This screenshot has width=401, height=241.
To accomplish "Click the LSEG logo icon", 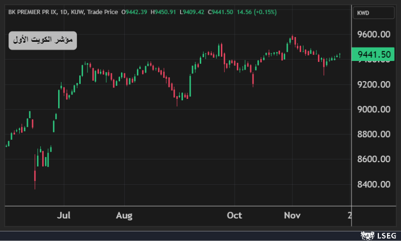I will [367, 235].
